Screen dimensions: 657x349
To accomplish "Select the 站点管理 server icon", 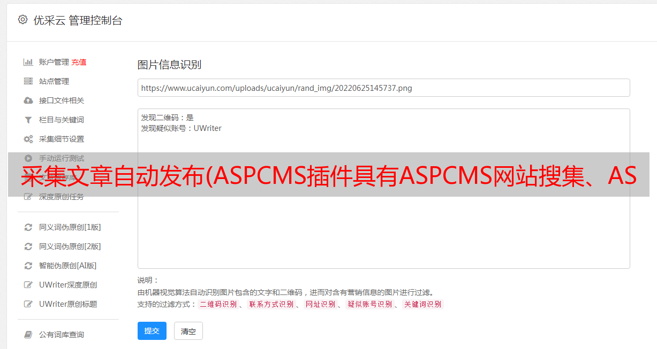I will 28,81.
